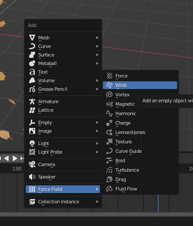Play the animation in reverse
Viewport: 193px width, 226px height.
tap(6, 158)
